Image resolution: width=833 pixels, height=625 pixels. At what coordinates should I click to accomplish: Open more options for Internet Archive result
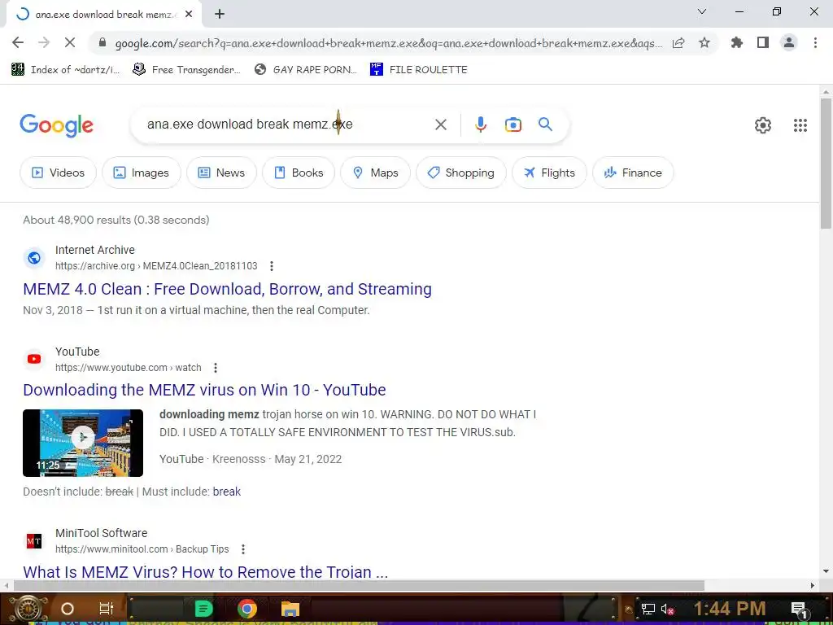coord(272,266)
